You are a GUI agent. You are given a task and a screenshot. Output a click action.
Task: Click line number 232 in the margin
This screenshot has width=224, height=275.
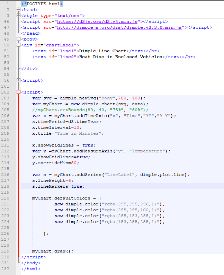coord(5,269)
